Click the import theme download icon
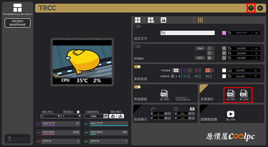This screenshot has width=268, height=147. (x=121, y=116)
